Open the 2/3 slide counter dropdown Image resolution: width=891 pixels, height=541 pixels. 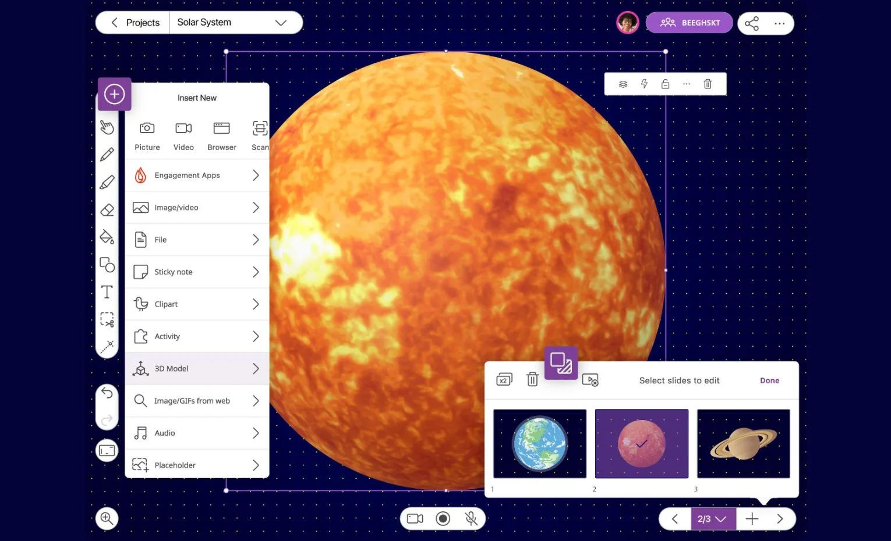tap(713, 519)
